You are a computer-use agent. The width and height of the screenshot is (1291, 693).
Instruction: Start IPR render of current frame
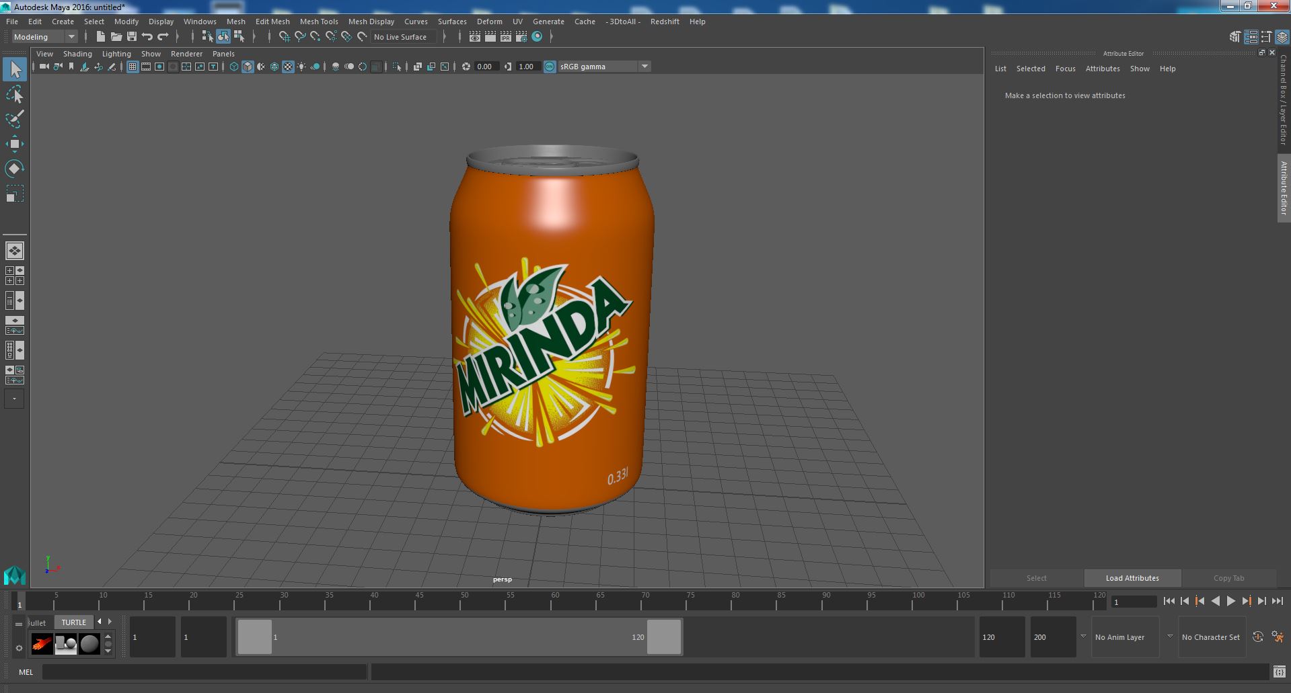pyautogui.click(x=506, y=37)
